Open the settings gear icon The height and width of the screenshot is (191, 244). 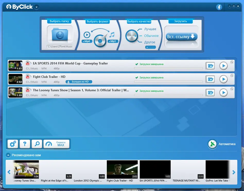(12, 144)
